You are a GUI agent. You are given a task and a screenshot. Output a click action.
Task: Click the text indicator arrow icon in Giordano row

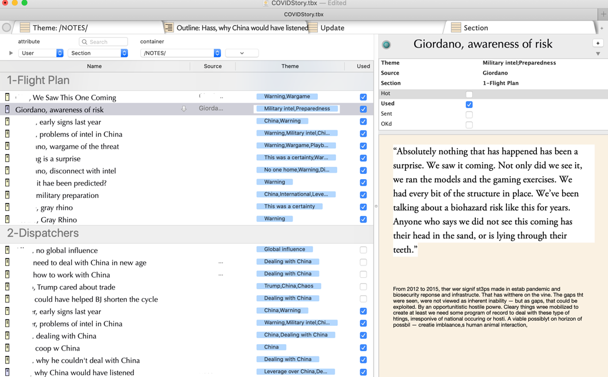(x=184, y=109)
